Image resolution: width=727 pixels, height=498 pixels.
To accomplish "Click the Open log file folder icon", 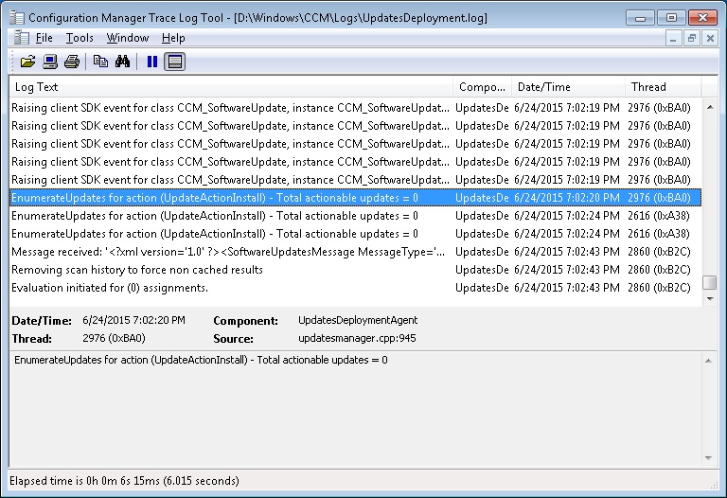I will click(x=27, y=62).
